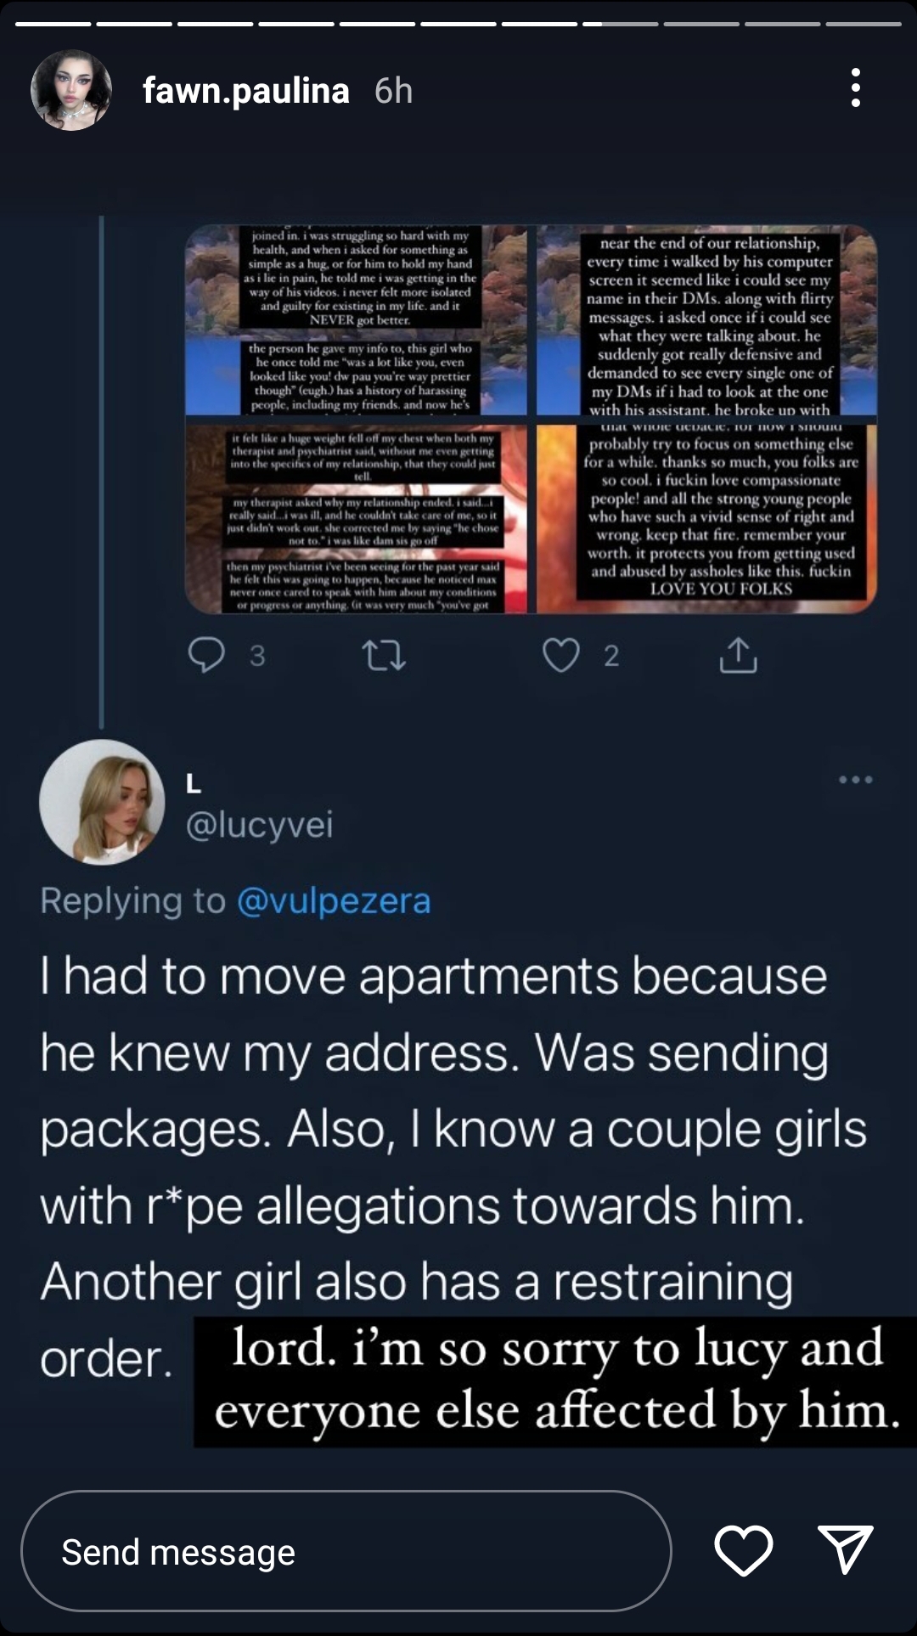This screenshot has height=1636, width=917.
Task: Open the story options three-dot menu
Action: (x=855, y=88)
